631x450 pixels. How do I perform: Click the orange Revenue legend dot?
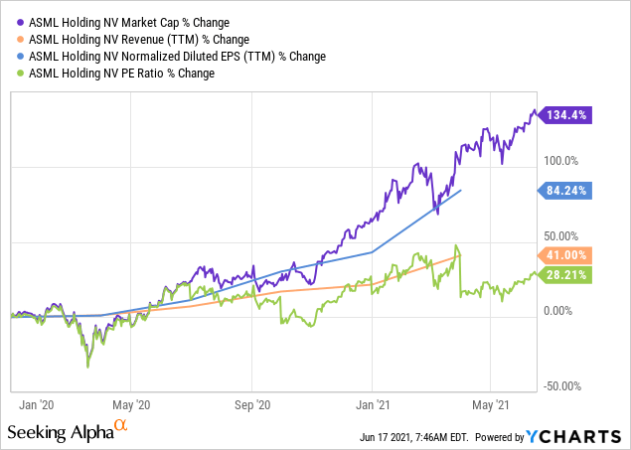(21, 40)
